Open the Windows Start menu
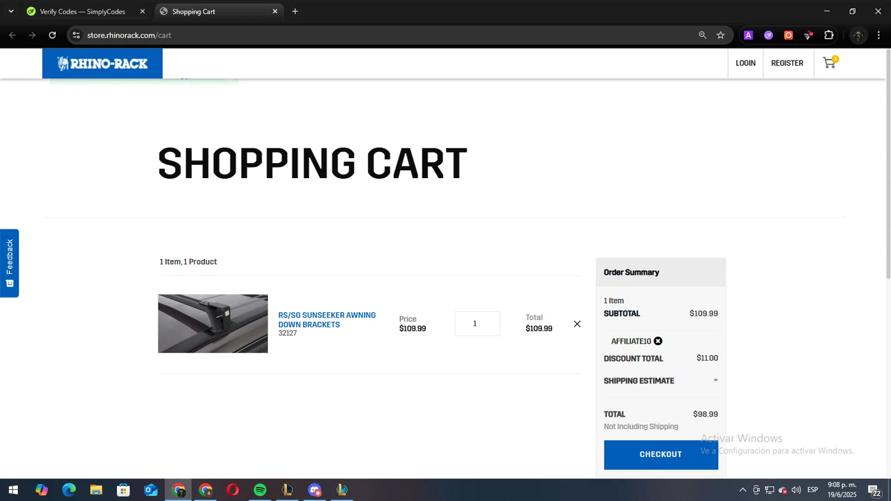The height and width of the screenshot is (501, 891). 13,490
